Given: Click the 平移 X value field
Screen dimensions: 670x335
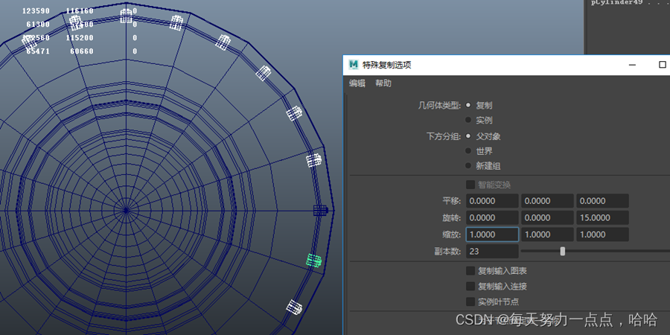Looking at the screenshot, I should [x=492, y=201].
